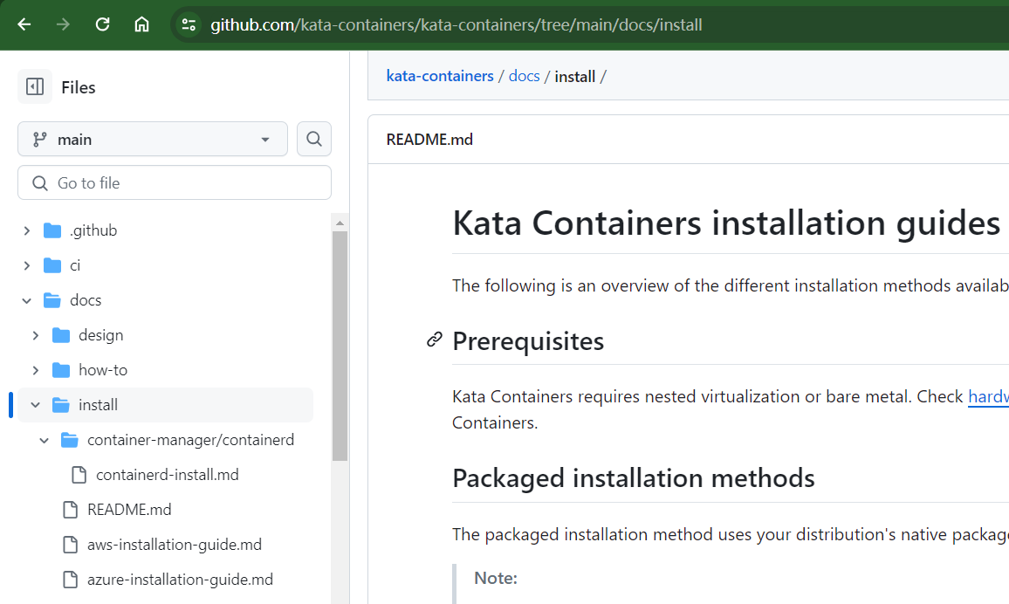Click the search files magnifier button
This screenshot has width=1009, height=604.
point(314,139)
